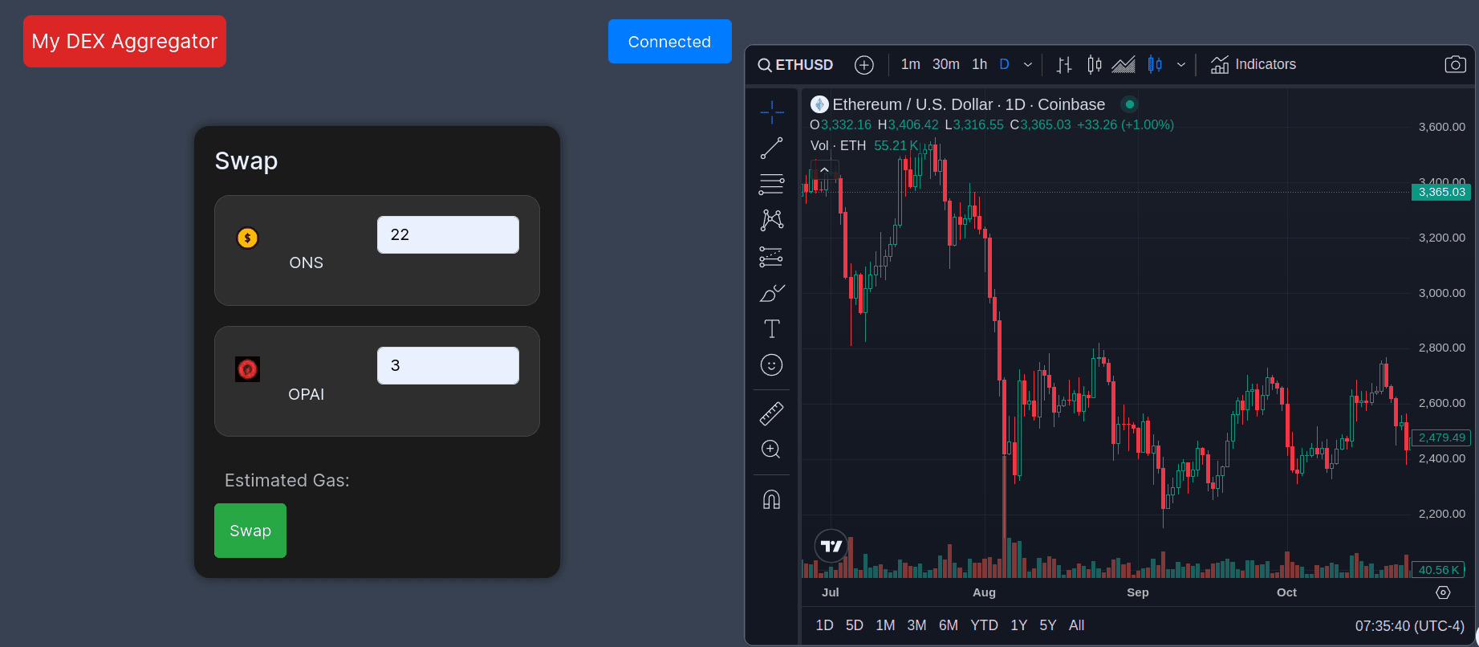Screen dimensions: 1479x647
Task: Open the Fibonacci retracement tool
Action: pos(771,185)
